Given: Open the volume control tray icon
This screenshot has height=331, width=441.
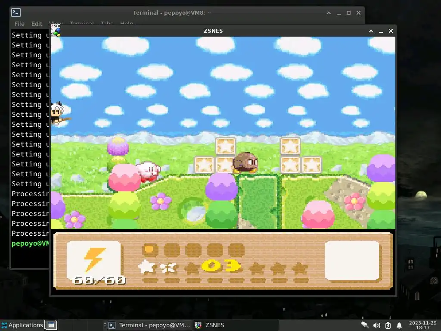Looking at the screenshot, I should (x=376, y=325).
